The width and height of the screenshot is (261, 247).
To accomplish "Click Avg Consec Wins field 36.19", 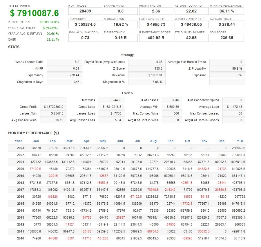I will [53, 120].
